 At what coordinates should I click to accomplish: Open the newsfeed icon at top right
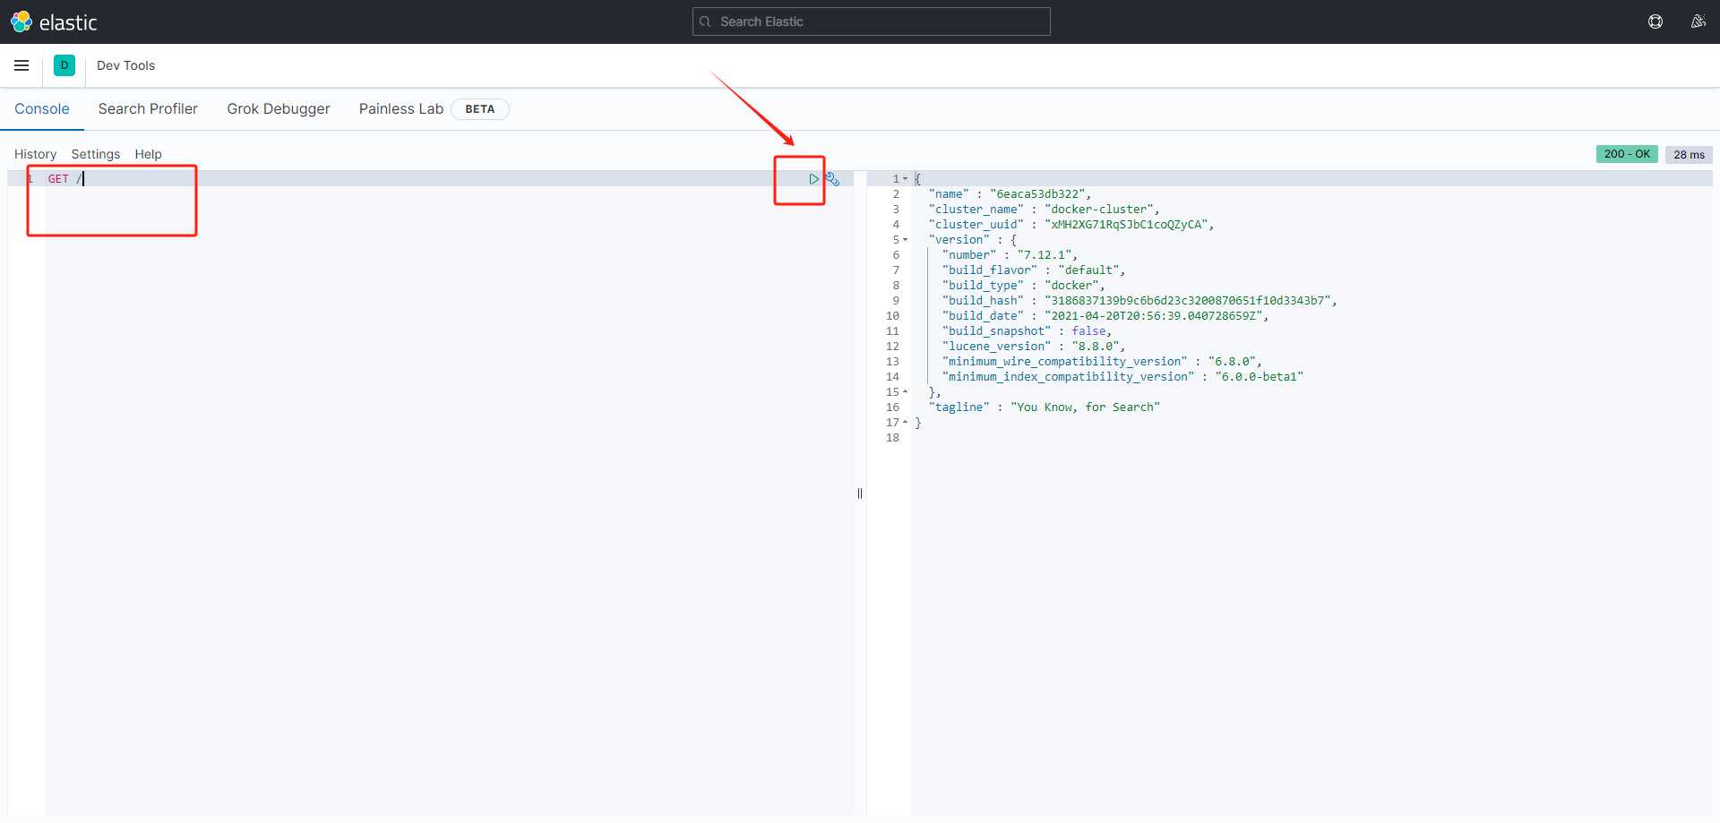[x=1698, y=21]
